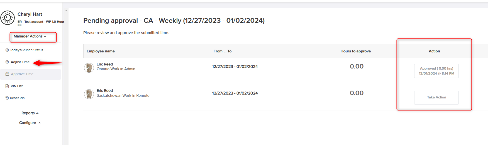Click the sun-shaped company logo icon
The height and width of the screenshot is (145, 488).
point(8,18)
